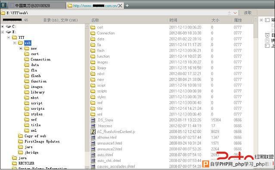Select auto_chk.shtml in the file list
This screenshot has width=275, height=170.
(x=109, y=161)
